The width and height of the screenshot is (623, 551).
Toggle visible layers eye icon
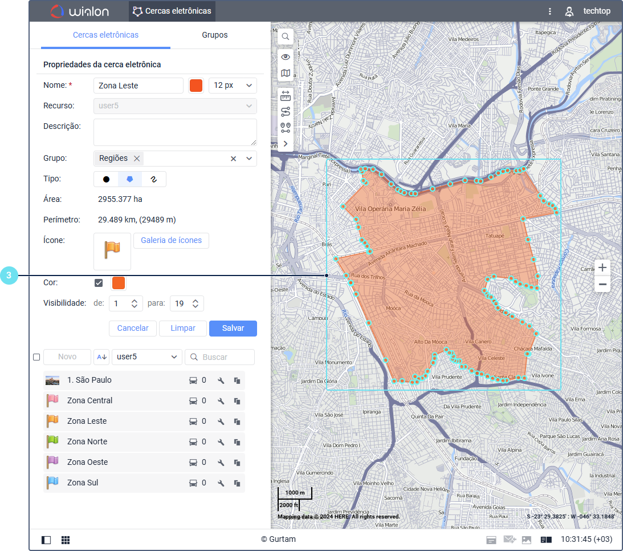point(286,57)
